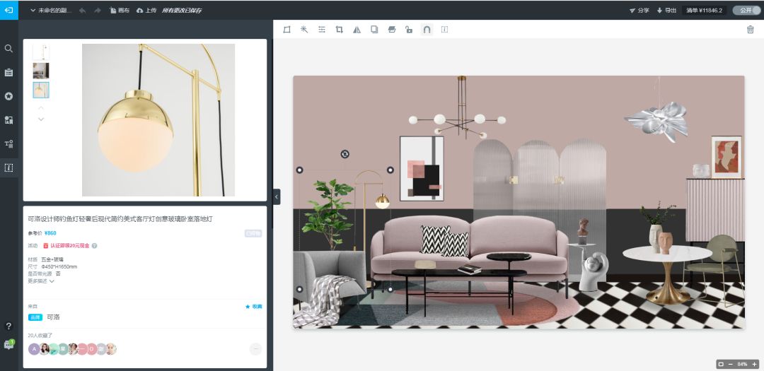Click the 84% zoom level value
Screen dimensions: 764x371
tap(742, 364)
